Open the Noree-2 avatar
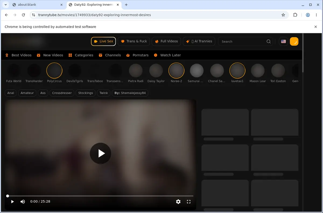 click(x=176, y=71)
